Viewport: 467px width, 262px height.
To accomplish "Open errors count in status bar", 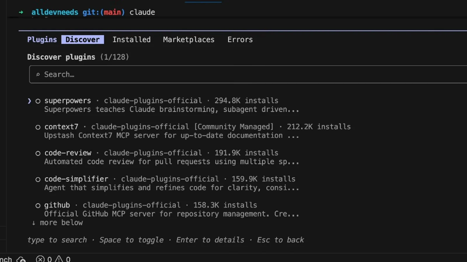I will point(44,259).
